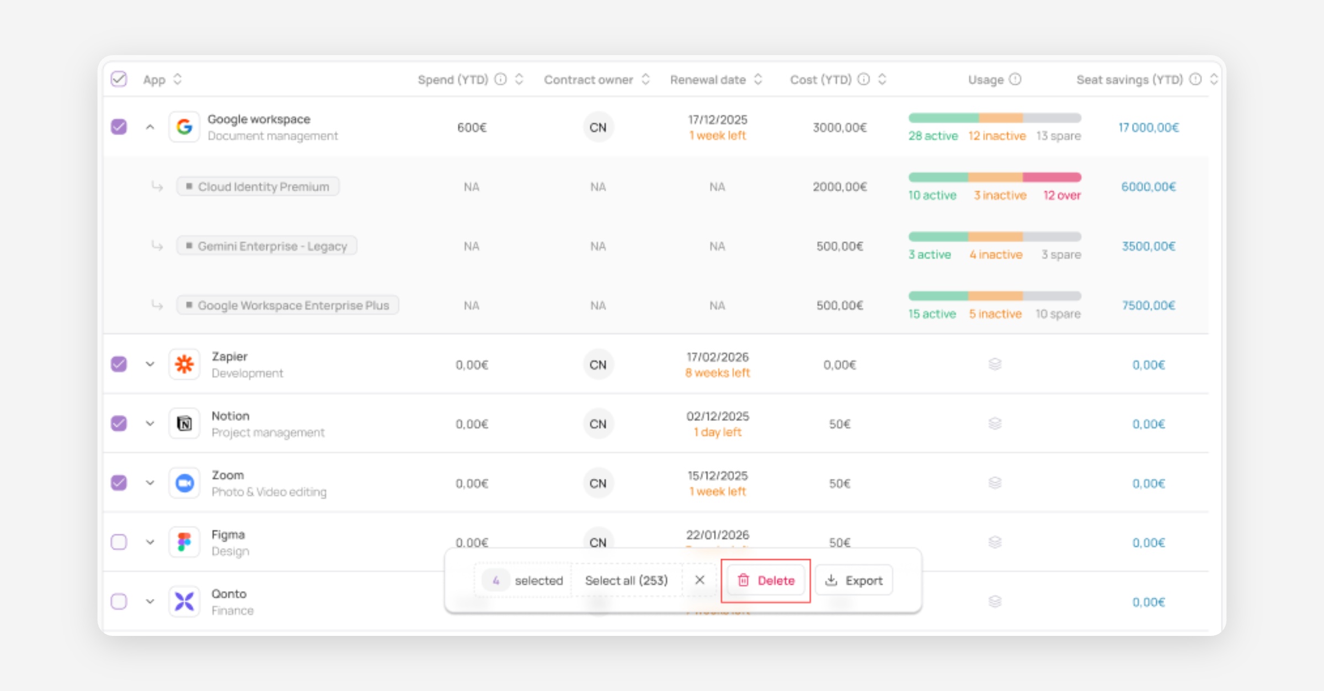The image size is (1324, 691).
Task: Click the Zapier app icon
Action: (184, 364)
